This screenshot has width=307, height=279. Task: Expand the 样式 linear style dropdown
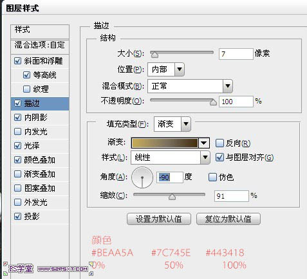[171, 157]
